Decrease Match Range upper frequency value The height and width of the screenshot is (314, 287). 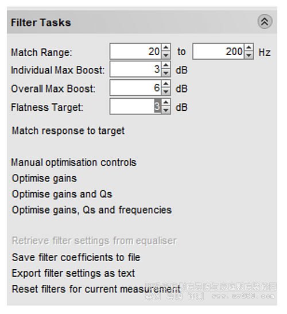tap(249, 55)
